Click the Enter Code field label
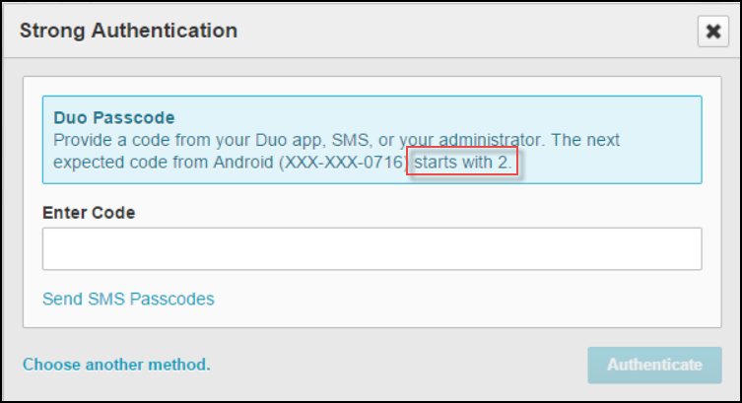This screenshot has height=403, width=742. click(89, 212)
